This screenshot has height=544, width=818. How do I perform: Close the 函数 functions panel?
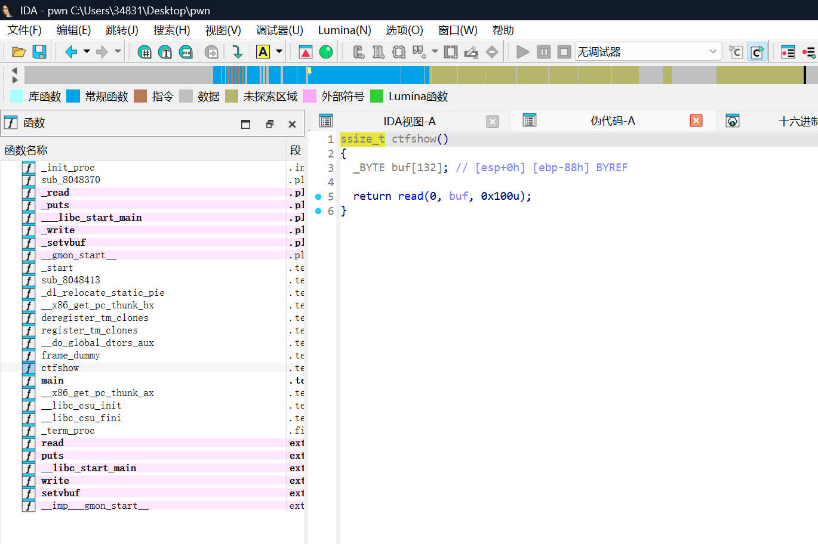pos(292,124)
